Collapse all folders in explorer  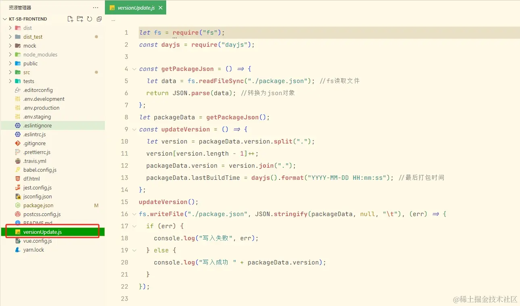pyautogui.click(x=99, y=19)
